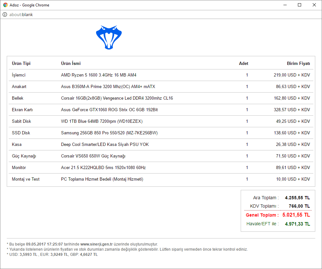Click the red Genel Toplam label

coord(262,215)
